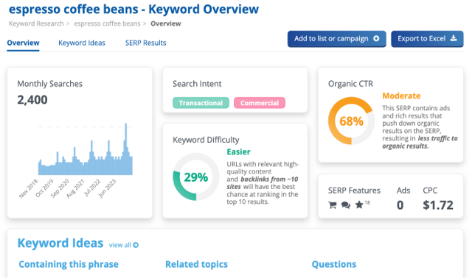Click the CPC label

point(430,190)
